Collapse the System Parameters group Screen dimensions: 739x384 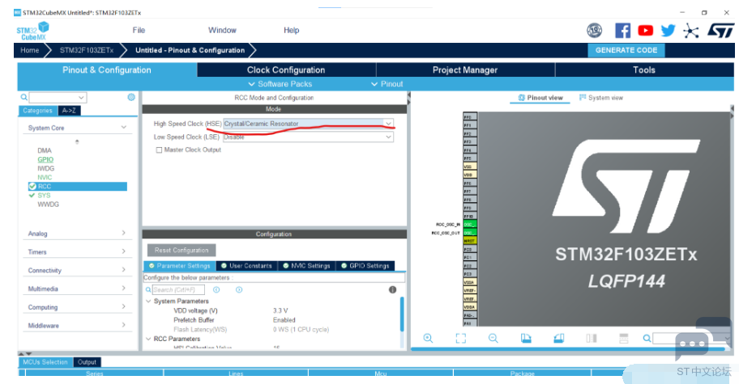148,301
